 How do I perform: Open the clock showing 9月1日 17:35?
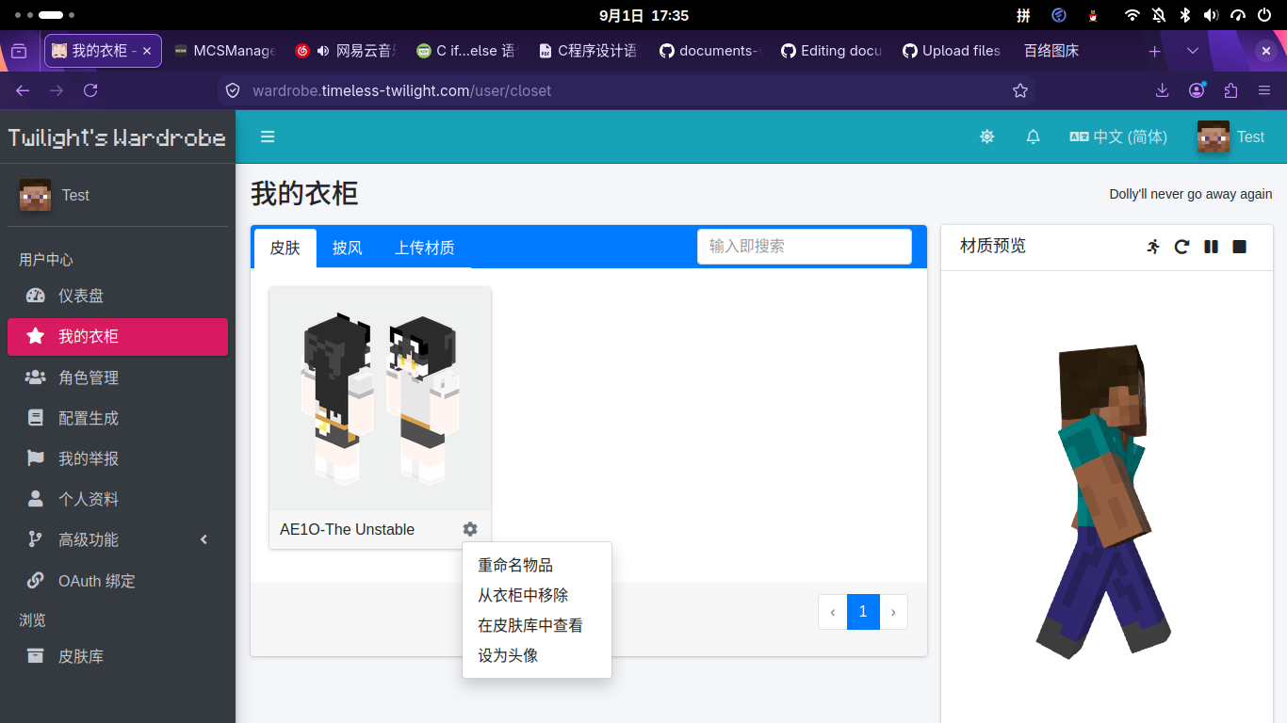[x=643, y=15]
